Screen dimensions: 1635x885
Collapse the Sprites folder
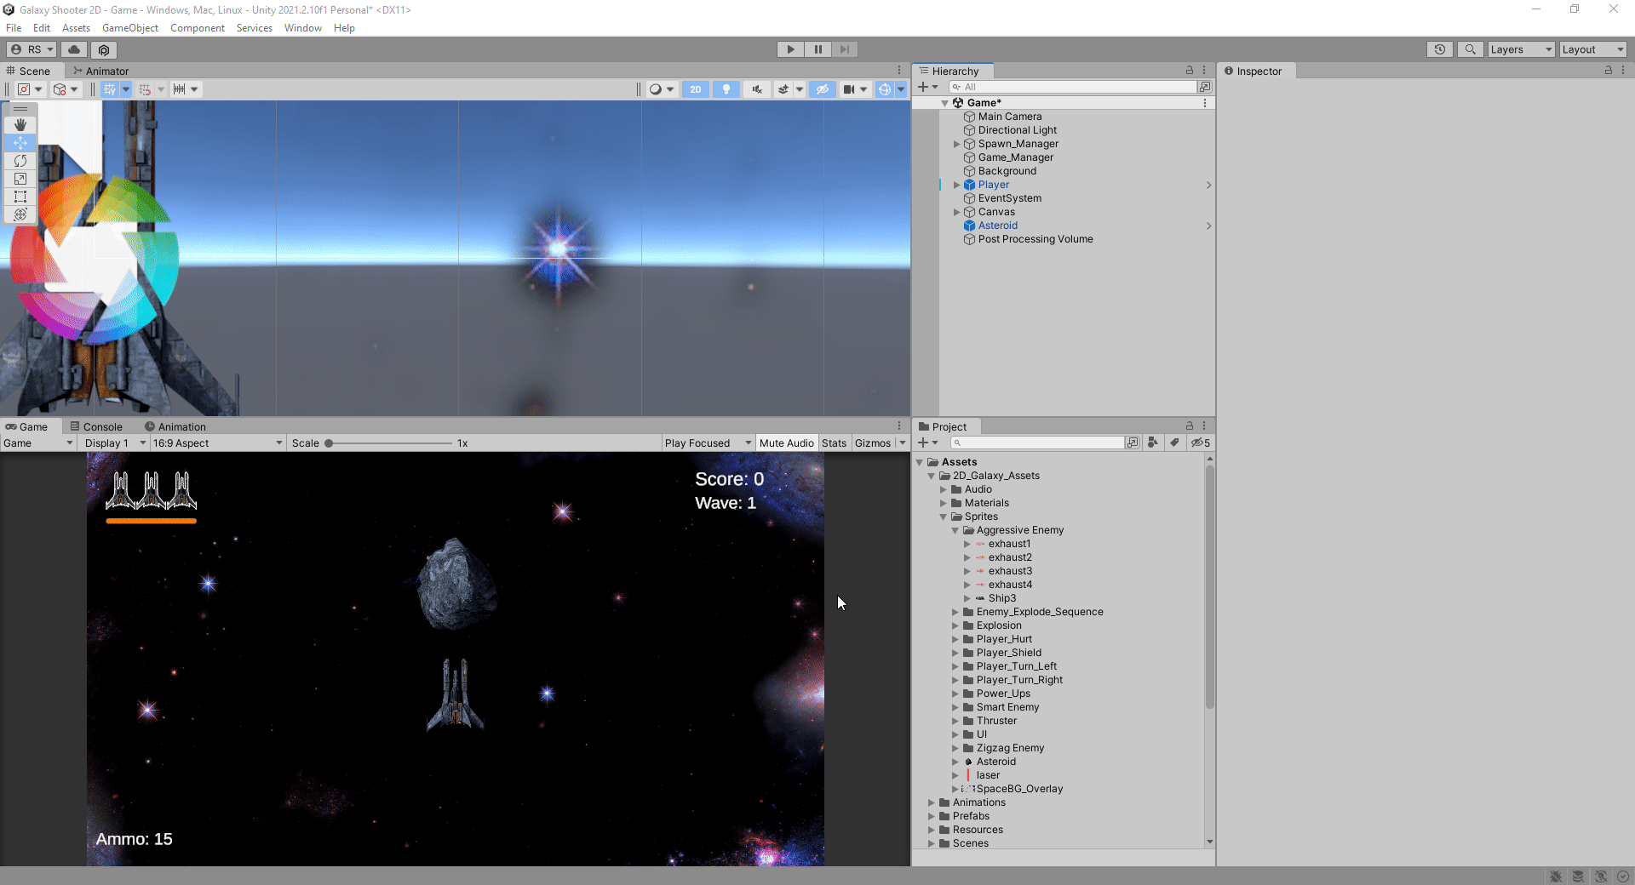click(x=944, y=517)
